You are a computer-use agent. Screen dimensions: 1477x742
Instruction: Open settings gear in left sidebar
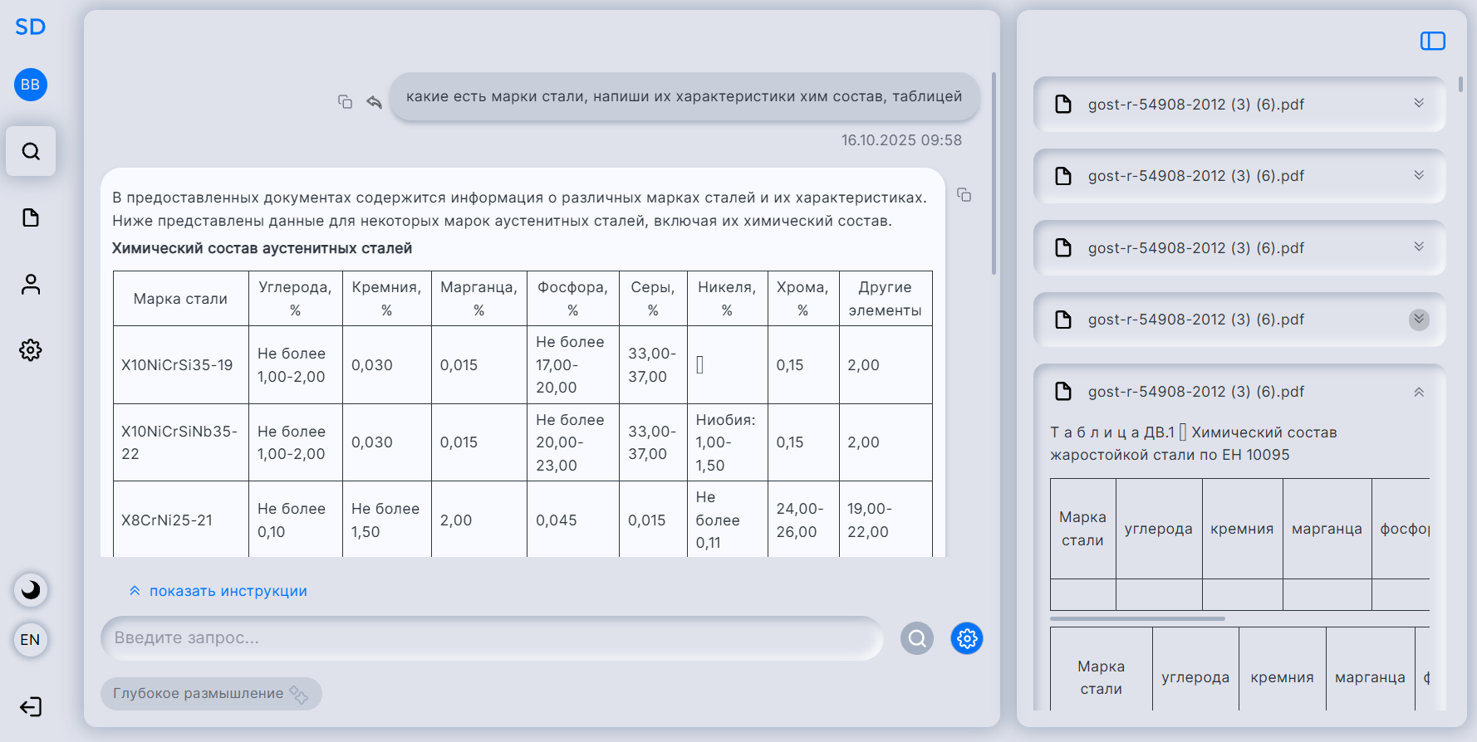[x=31, y=350]
